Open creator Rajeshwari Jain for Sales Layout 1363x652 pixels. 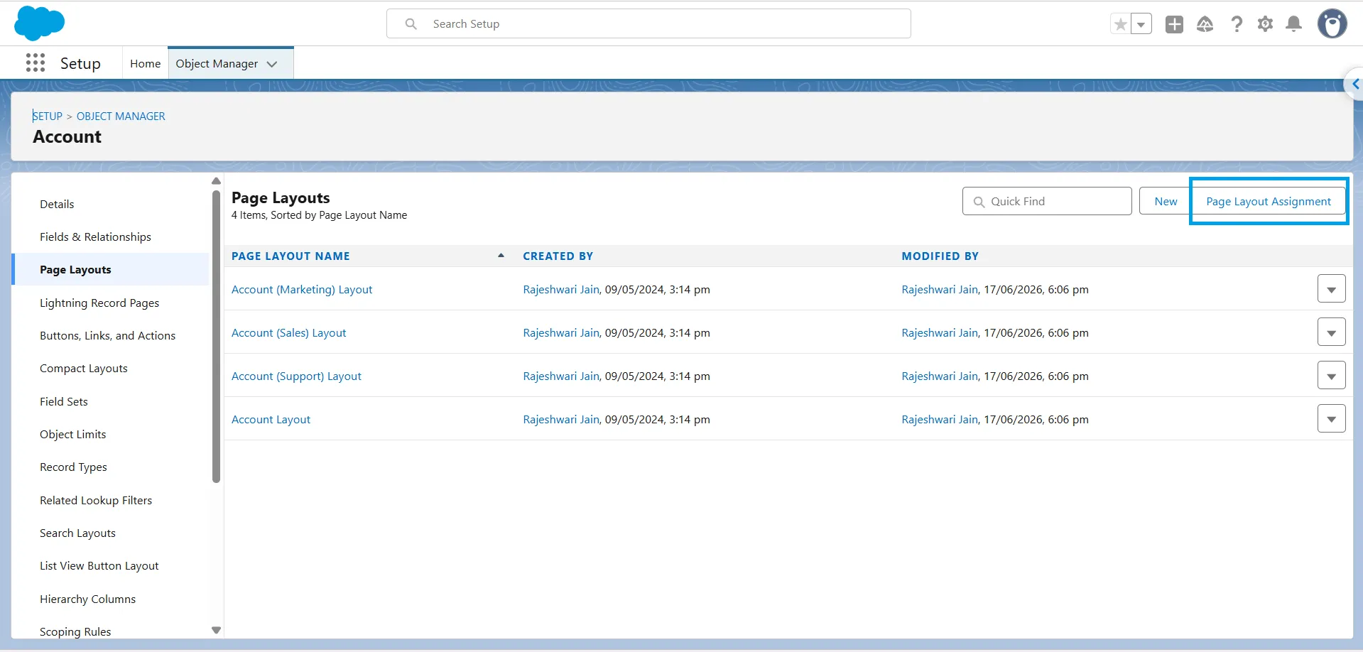pos(561,332)
